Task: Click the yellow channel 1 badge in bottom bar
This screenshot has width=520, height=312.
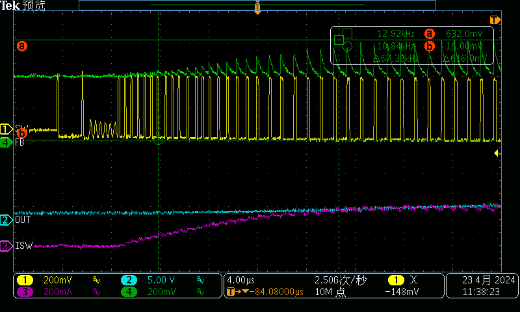Action: [x=25, y=280]
